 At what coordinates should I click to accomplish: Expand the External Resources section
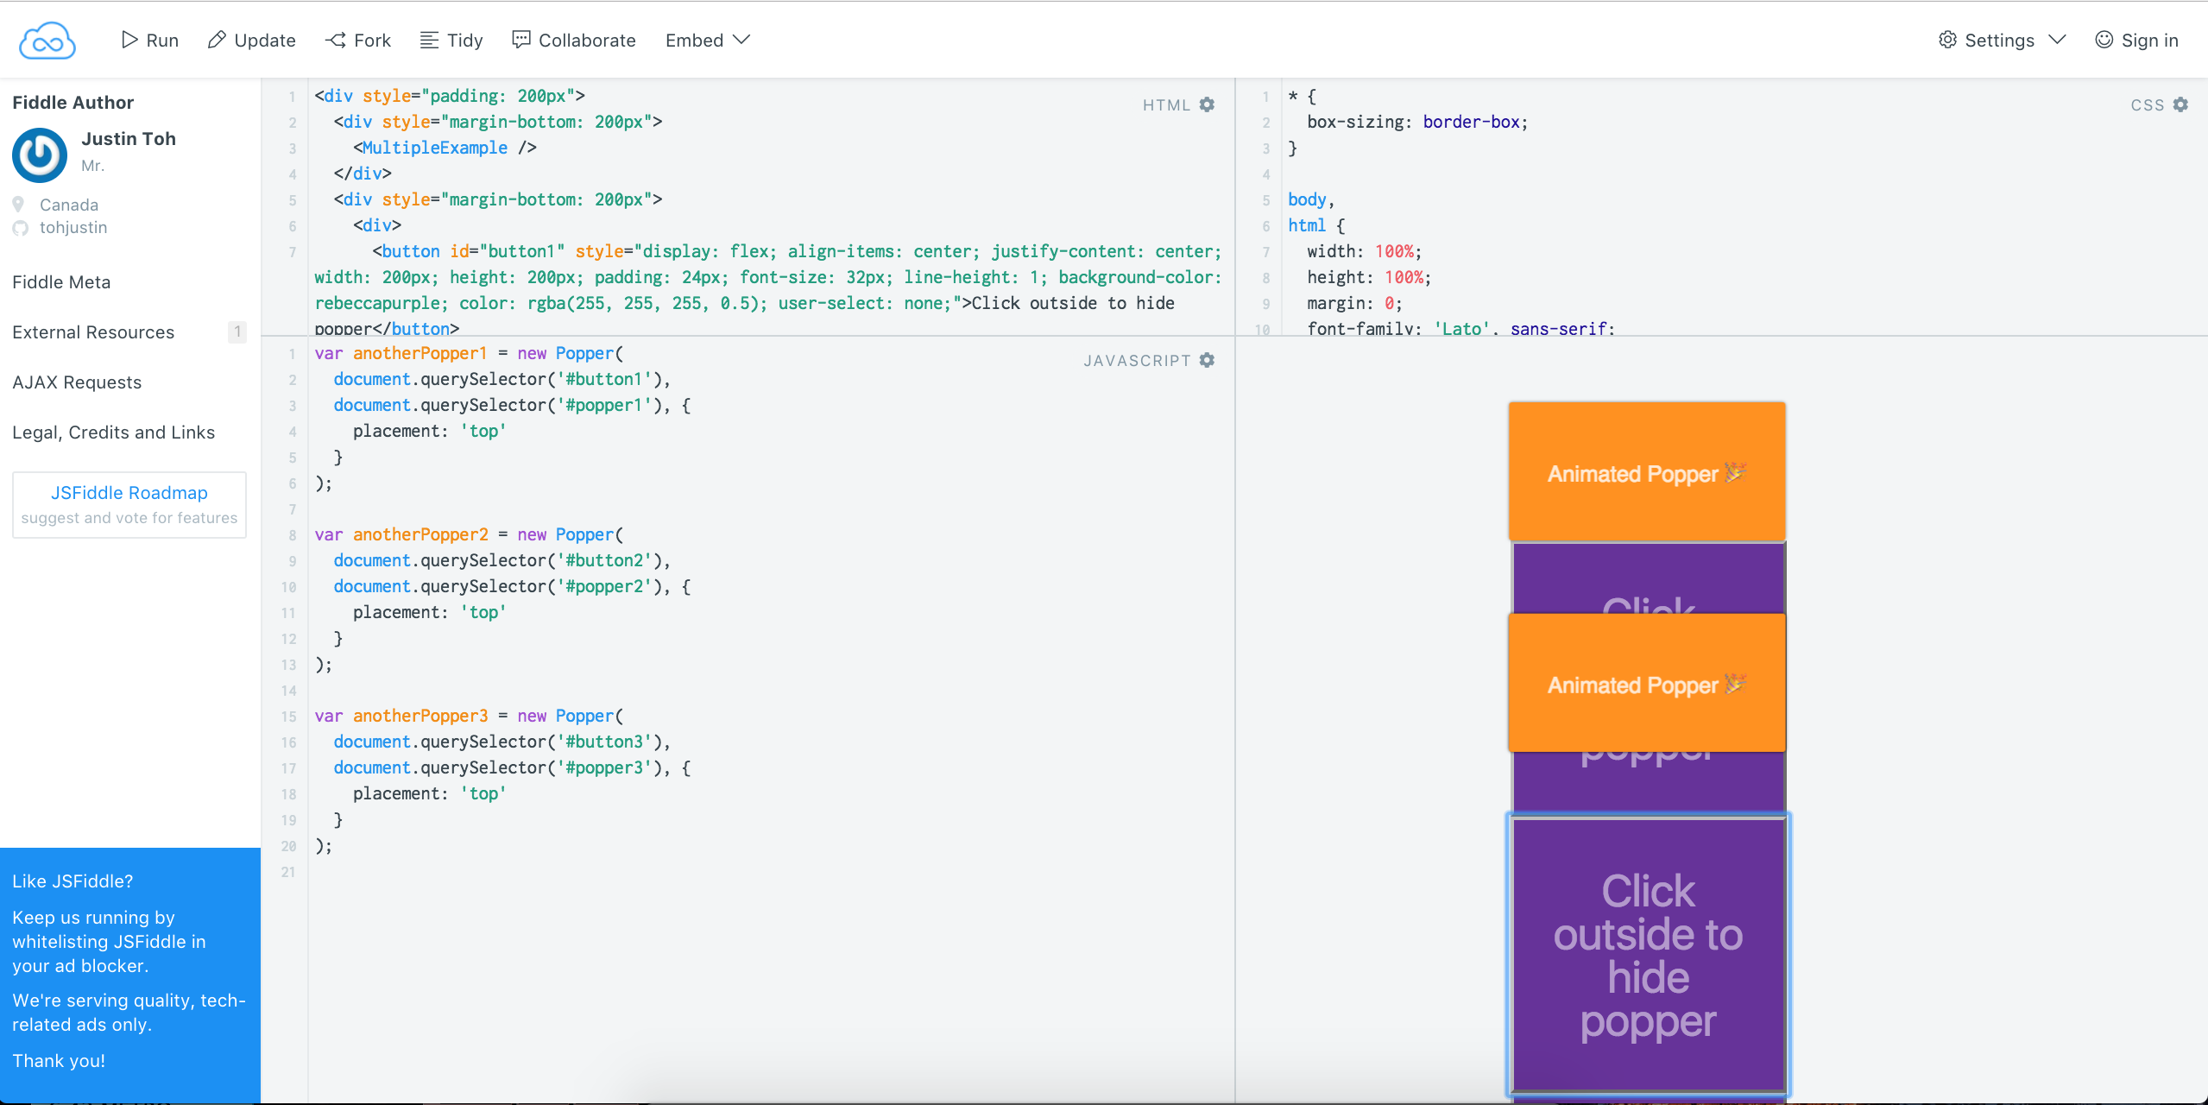tap(94, 331)
